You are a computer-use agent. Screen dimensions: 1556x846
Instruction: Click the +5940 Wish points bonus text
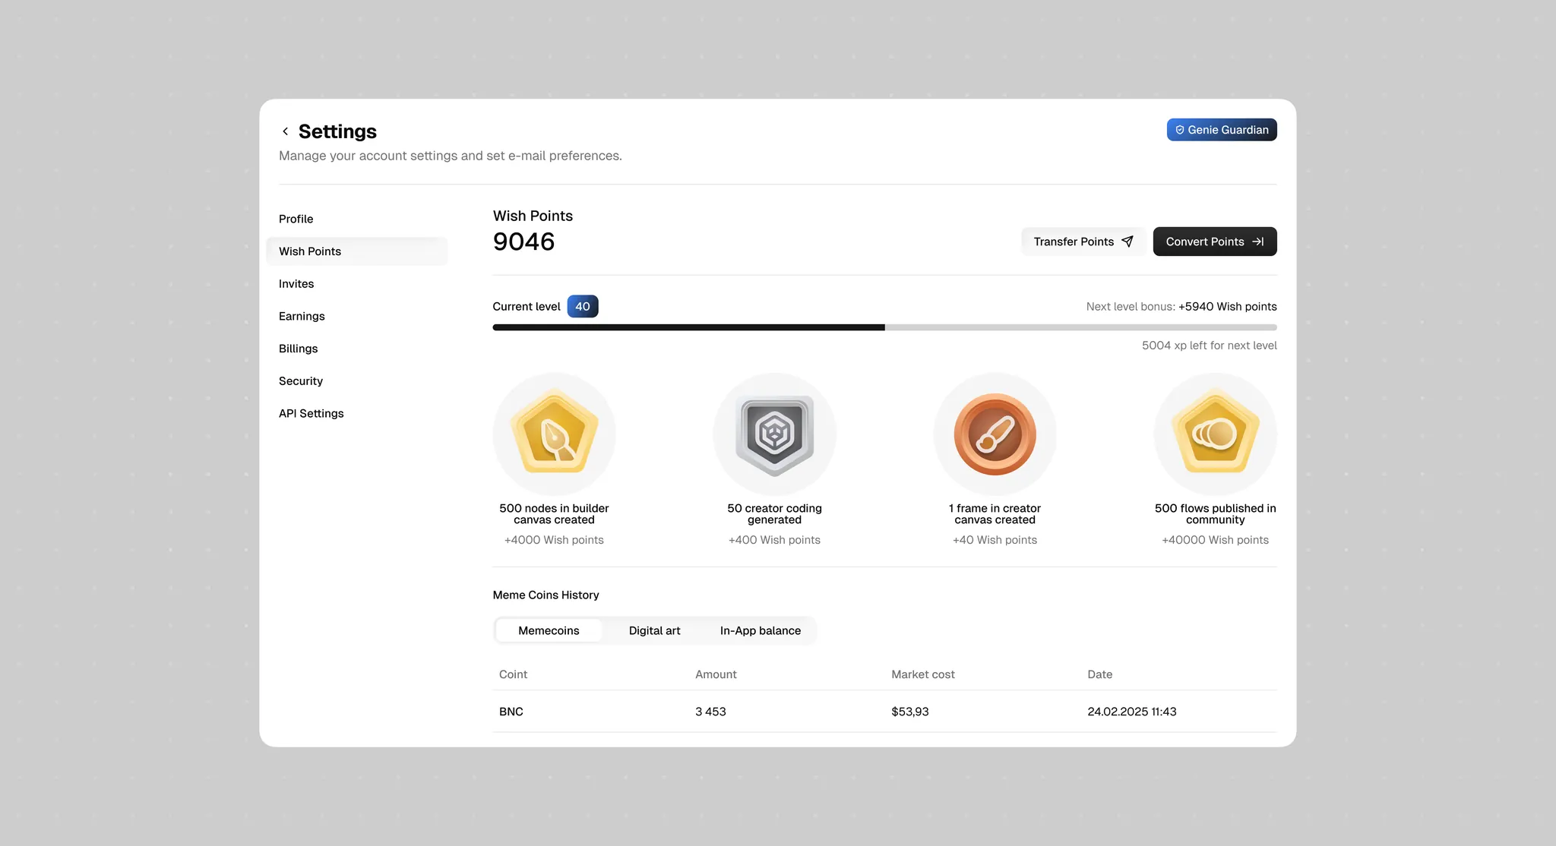[x=1228, y=307]
